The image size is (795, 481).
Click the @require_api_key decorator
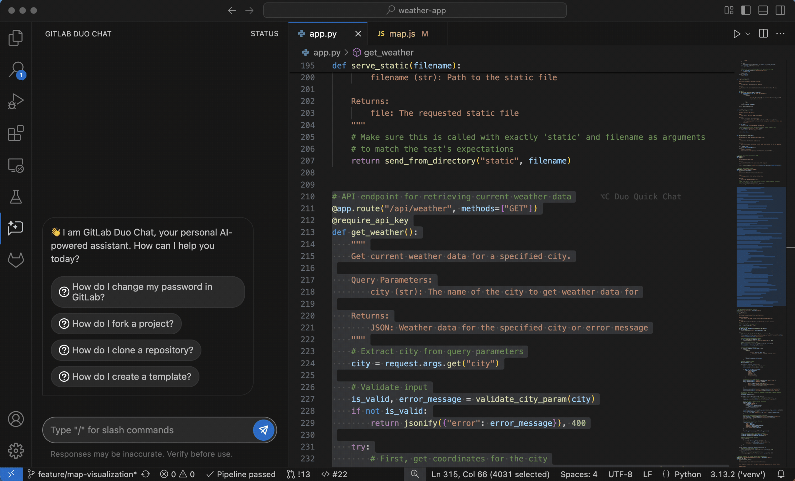click(370, 220)
